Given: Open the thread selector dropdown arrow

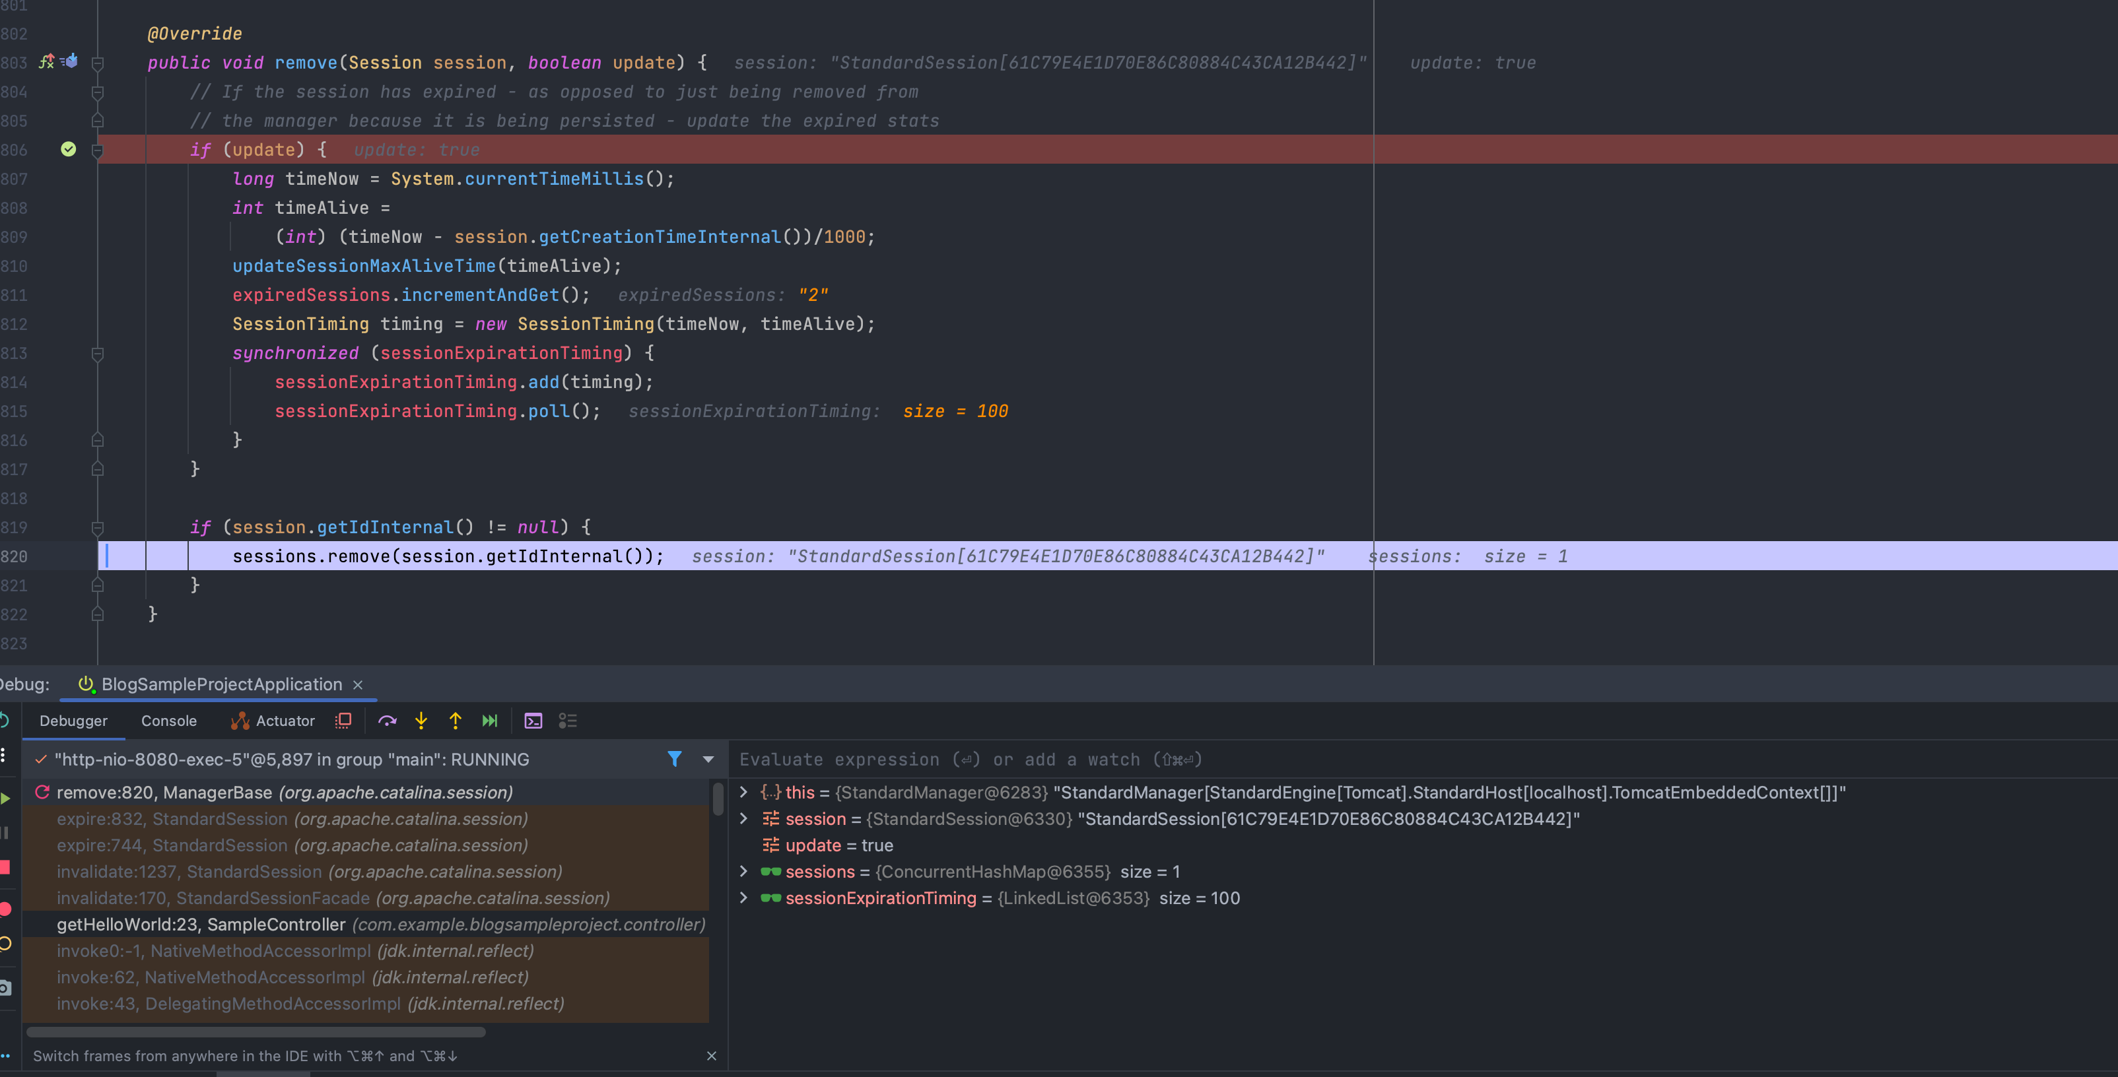Looking at the screenshot, I should click(x=708, y=759).
